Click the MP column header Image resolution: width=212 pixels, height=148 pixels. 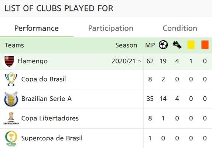point(150,45)
